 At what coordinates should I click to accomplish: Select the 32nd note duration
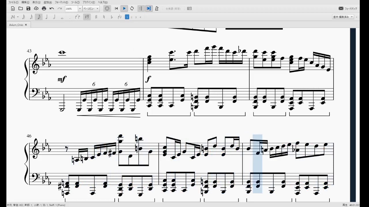[x=24, y=17]
